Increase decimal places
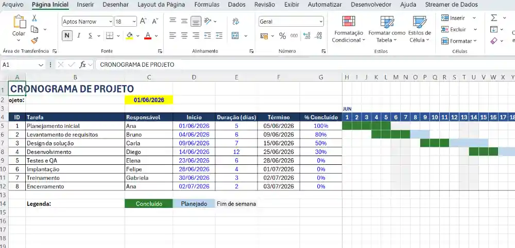The width and height of the screenshot is (515, 248). [x=307, y=36]
